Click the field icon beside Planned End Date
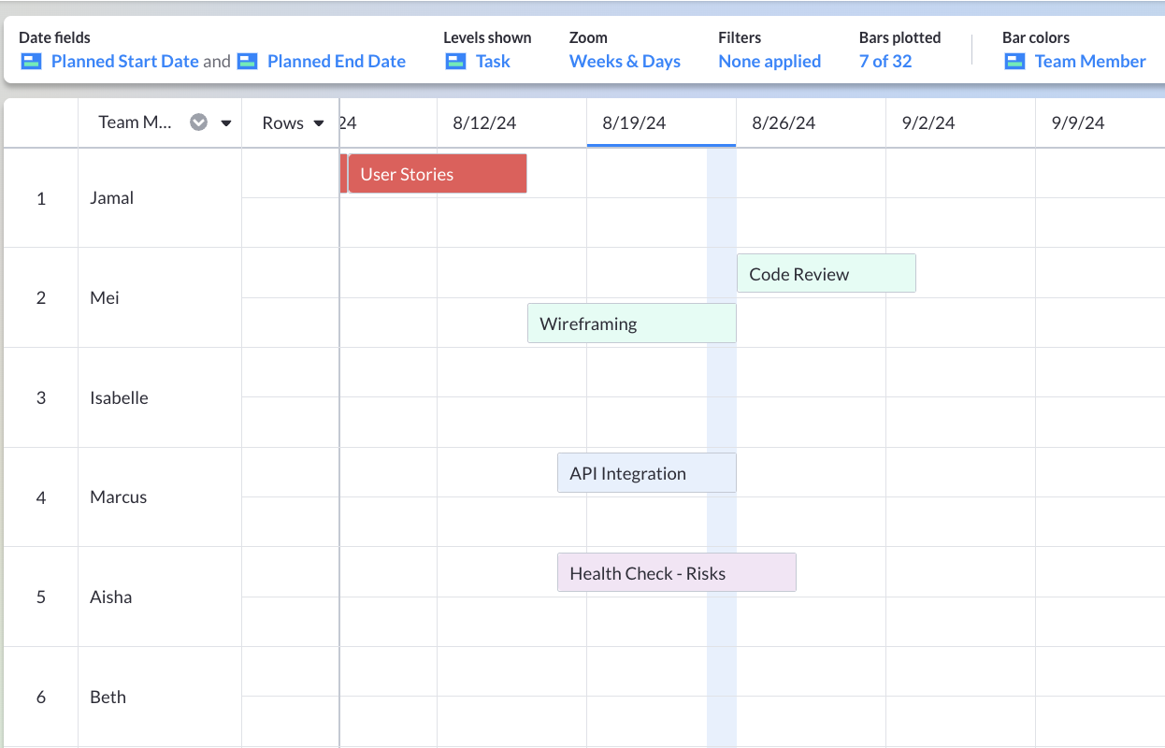1165x748 pixels. click(247, 61)
